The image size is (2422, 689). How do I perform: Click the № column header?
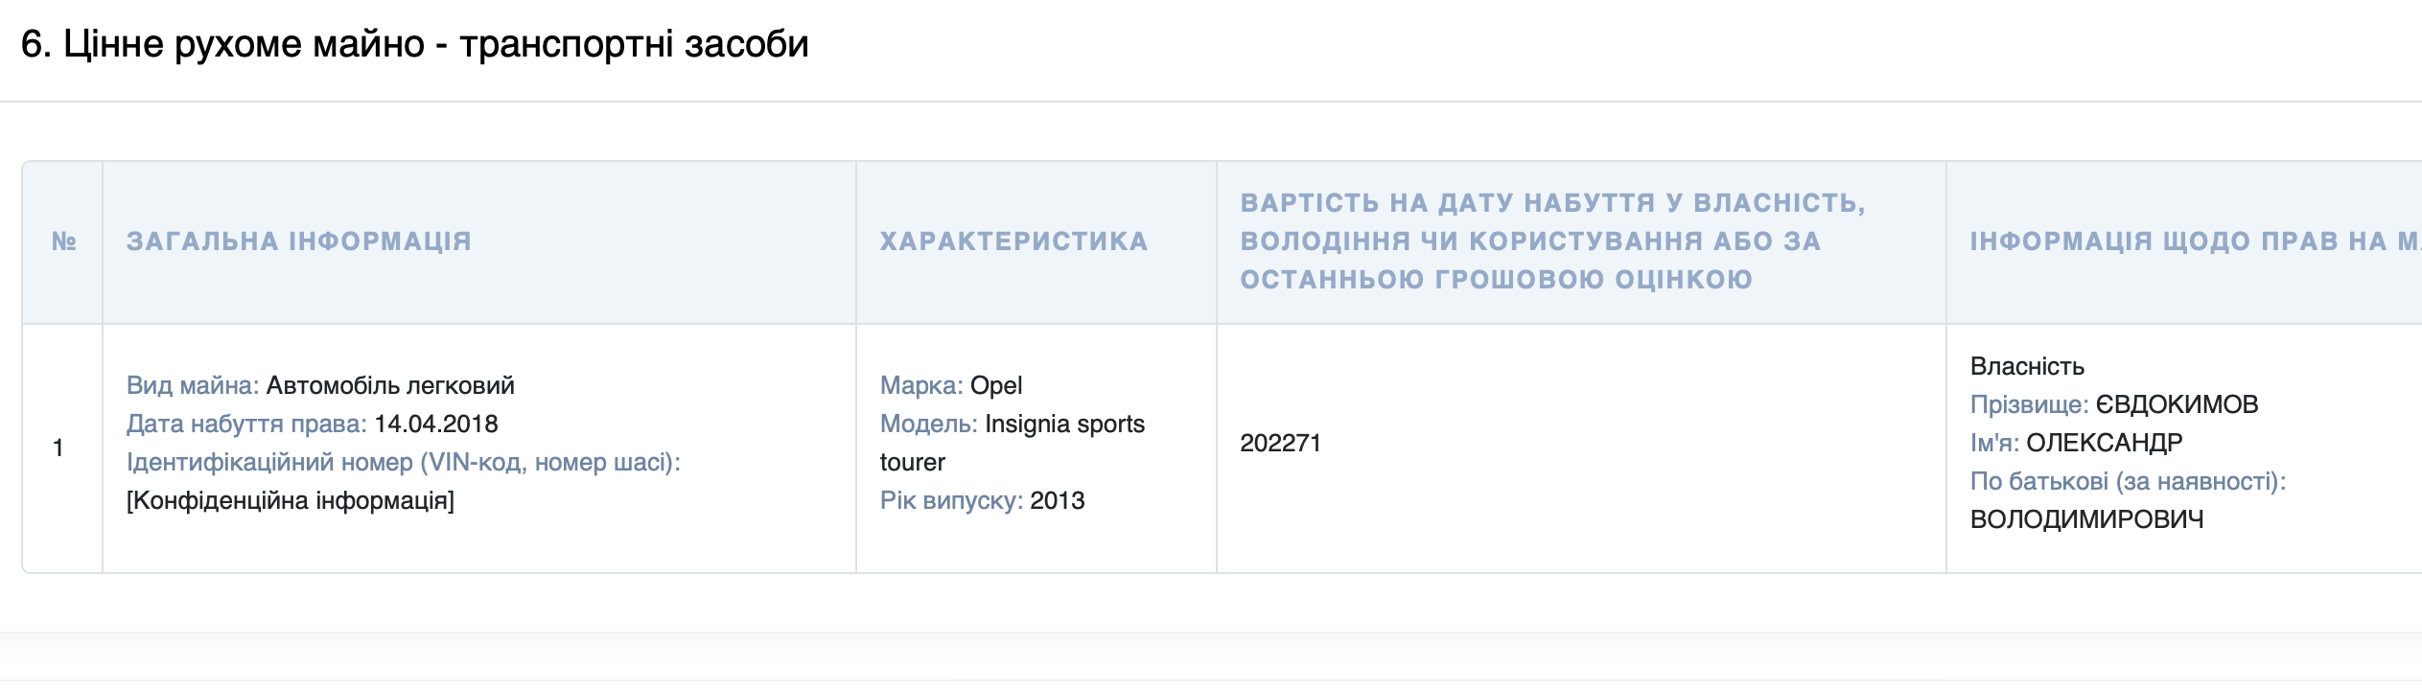(x=63, y=241)
